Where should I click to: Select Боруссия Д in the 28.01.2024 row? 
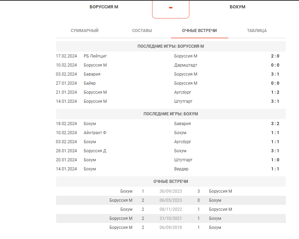(95, 151)
